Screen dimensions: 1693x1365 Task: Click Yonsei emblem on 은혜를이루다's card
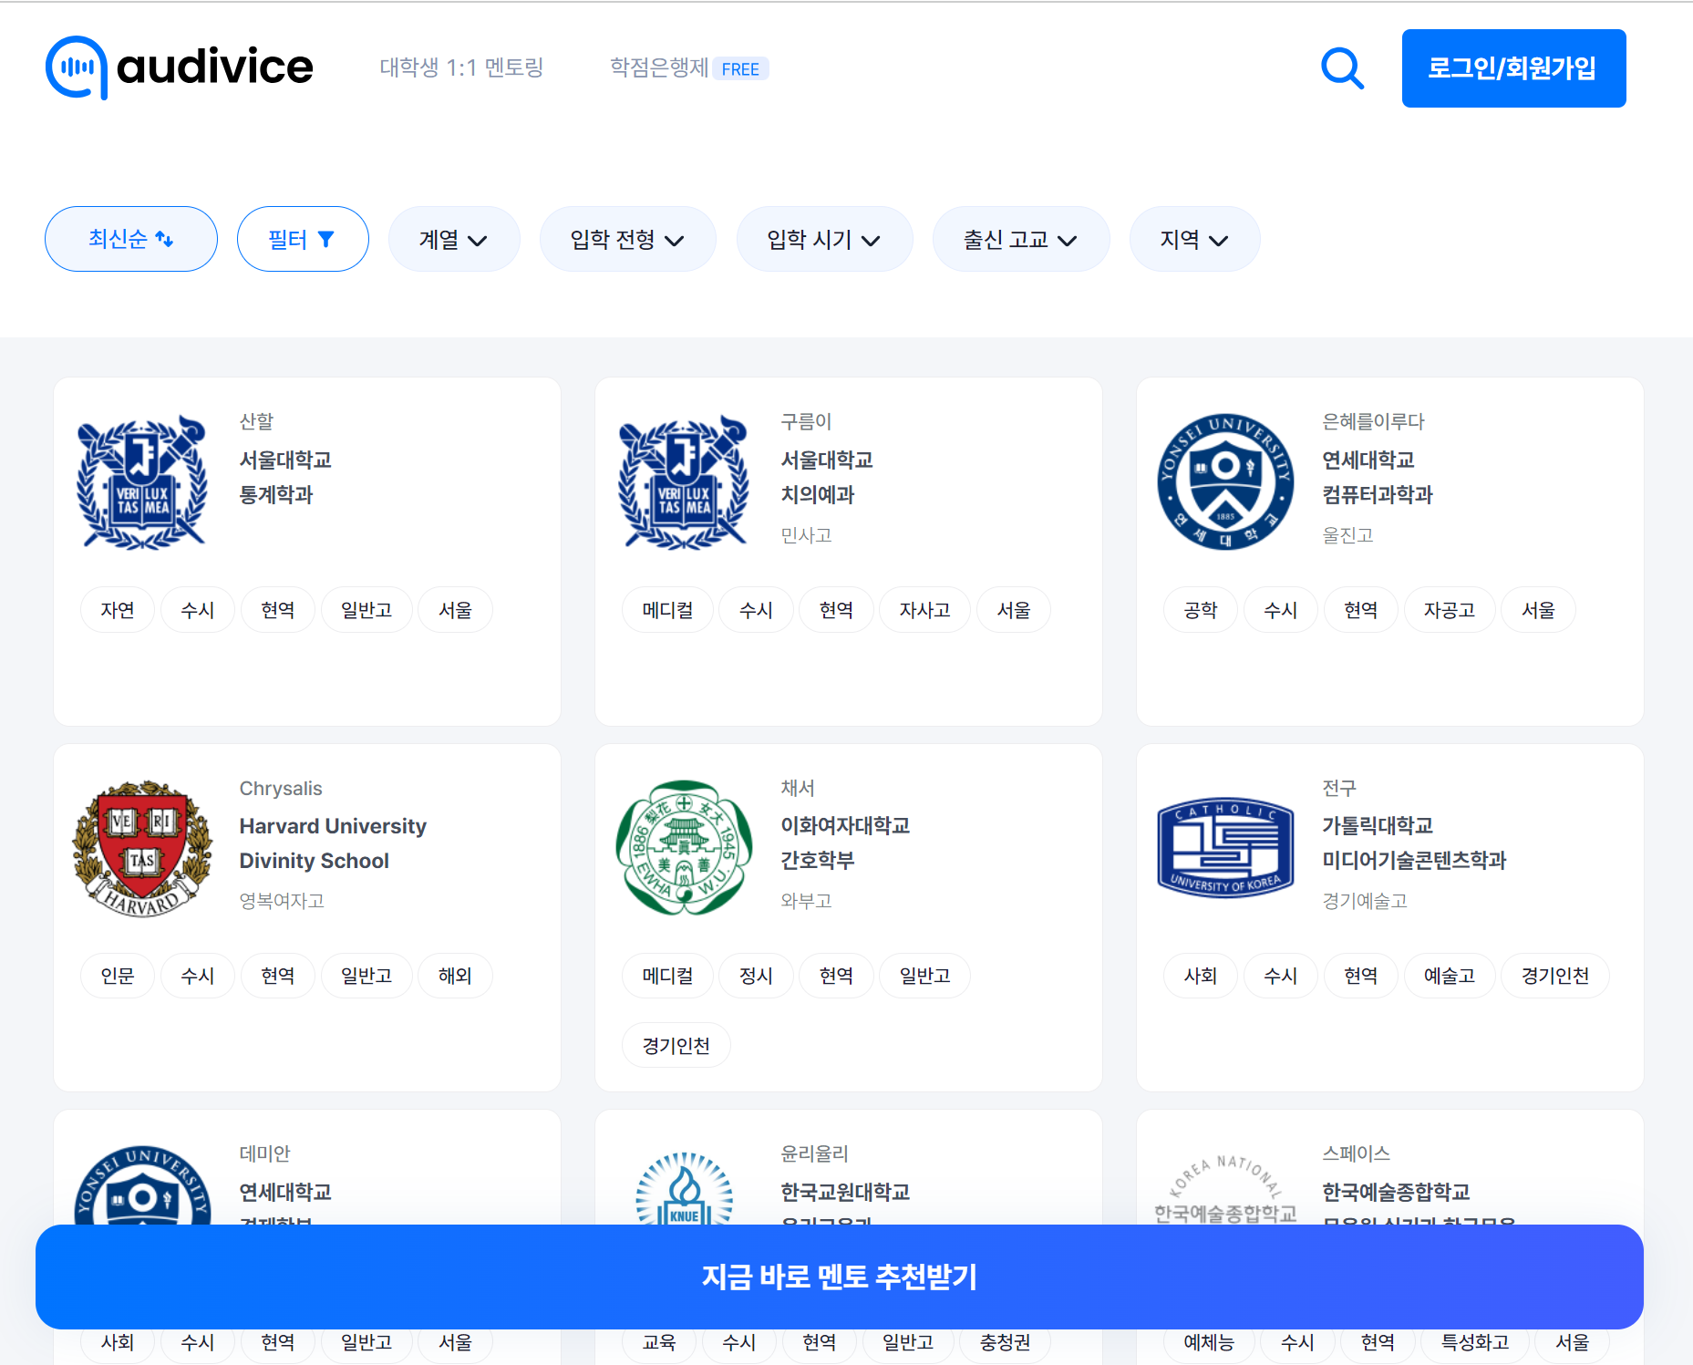tap(1225, 482)
